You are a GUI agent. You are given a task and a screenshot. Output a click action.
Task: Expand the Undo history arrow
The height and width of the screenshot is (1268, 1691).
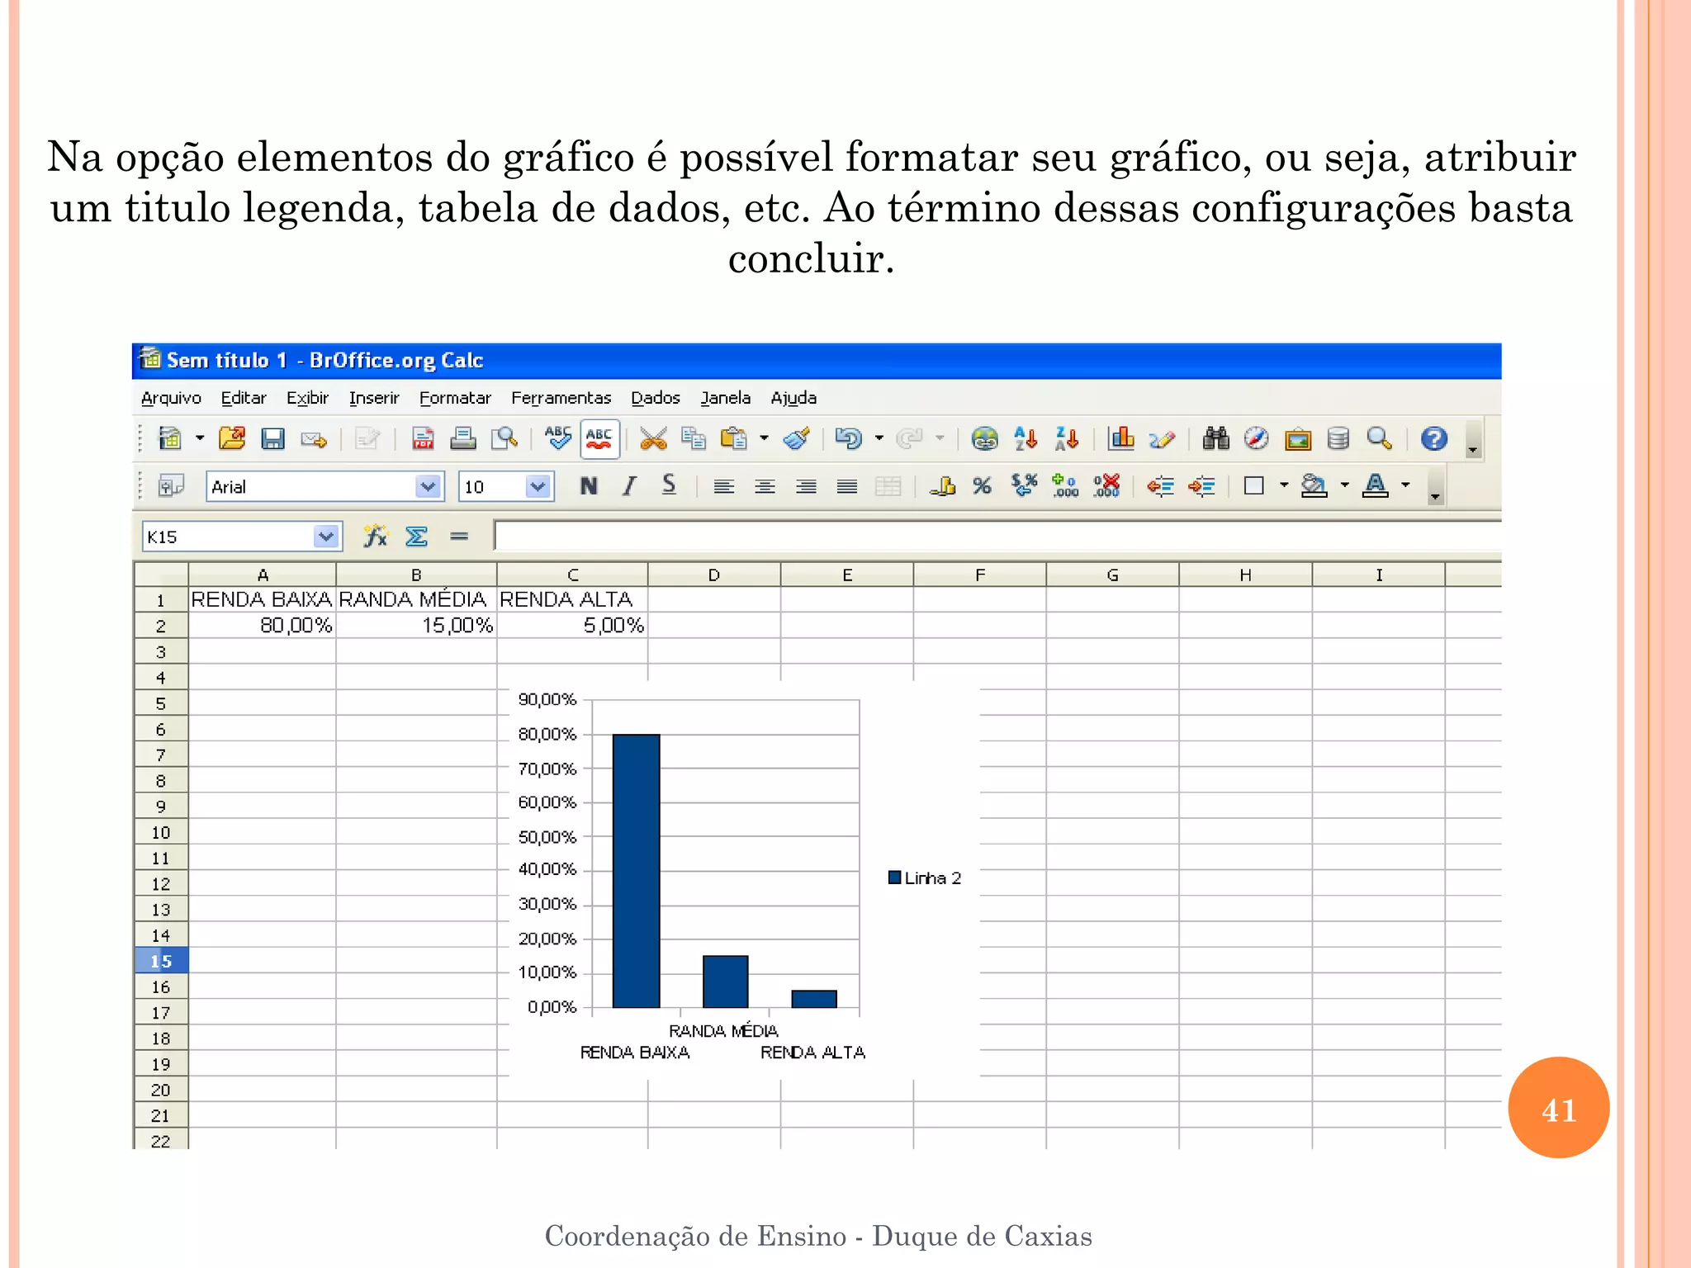pos(879,438)
